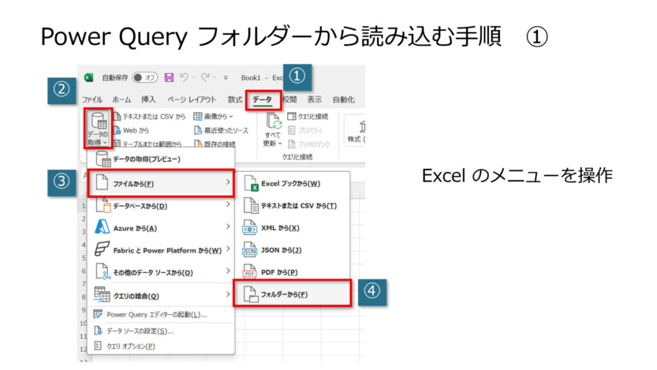Screen dimensions: 657x370
Task: Click the undo arrow icon
Action: [184, 77]
